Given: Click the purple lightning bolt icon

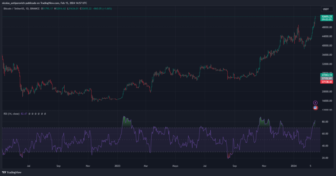Looking at the screenshot, I should pos(315,103).
